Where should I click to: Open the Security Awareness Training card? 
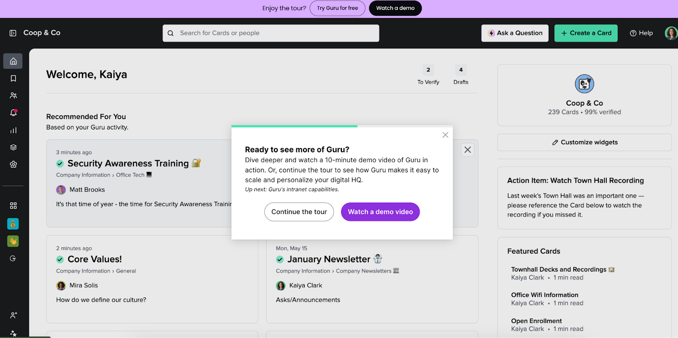point(128,163)
